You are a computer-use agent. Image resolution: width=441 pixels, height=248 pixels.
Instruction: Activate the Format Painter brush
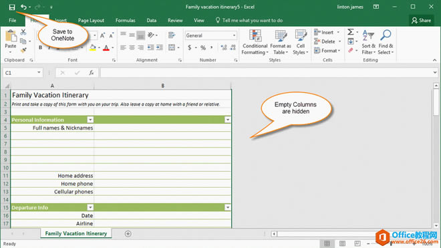pos(23,50)
